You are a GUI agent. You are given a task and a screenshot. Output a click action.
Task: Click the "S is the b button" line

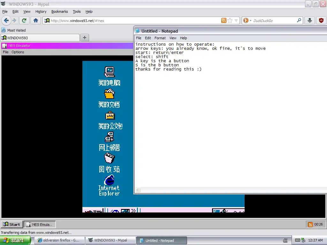(x=157, y=65)
